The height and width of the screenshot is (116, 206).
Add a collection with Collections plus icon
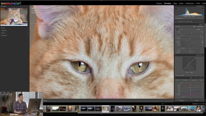(x=28, y=35)
